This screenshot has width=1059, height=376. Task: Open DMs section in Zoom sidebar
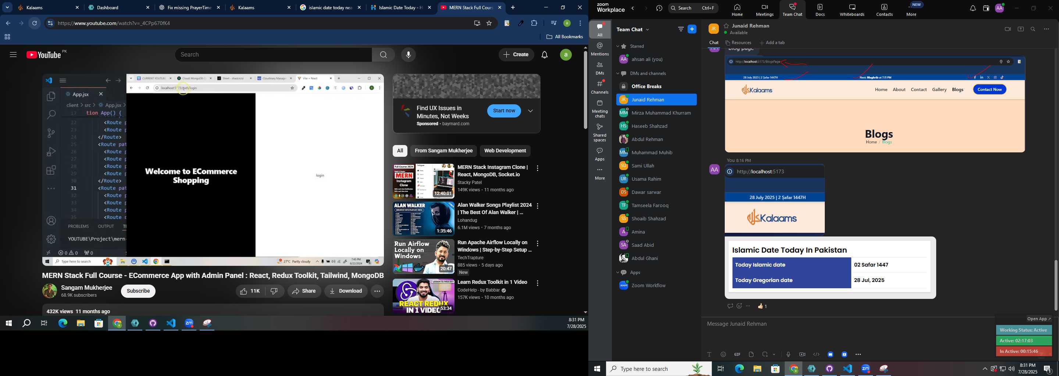(600, 69)
